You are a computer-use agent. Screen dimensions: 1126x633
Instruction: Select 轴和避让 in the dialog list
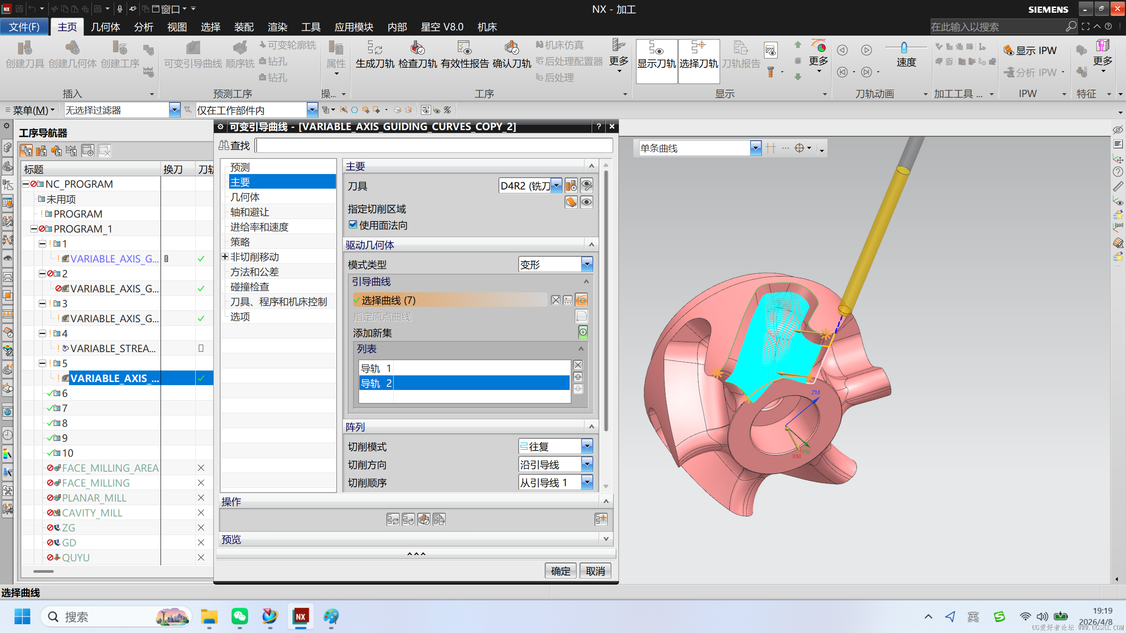[249, 212]
